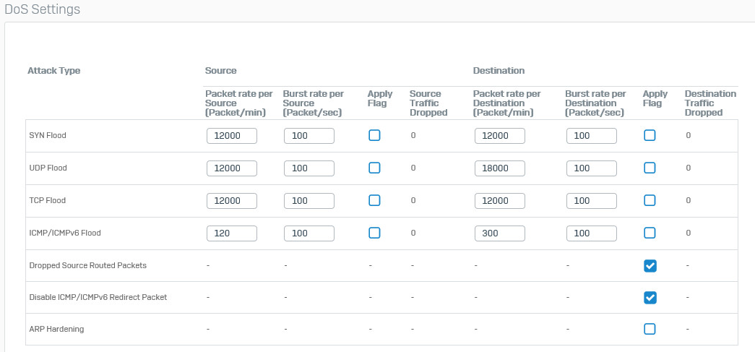Viewport: 755px width, 352px height.
Task: Click SYN Flood source burst rate field
Action: pyautogui.click(x=309, y=136)
